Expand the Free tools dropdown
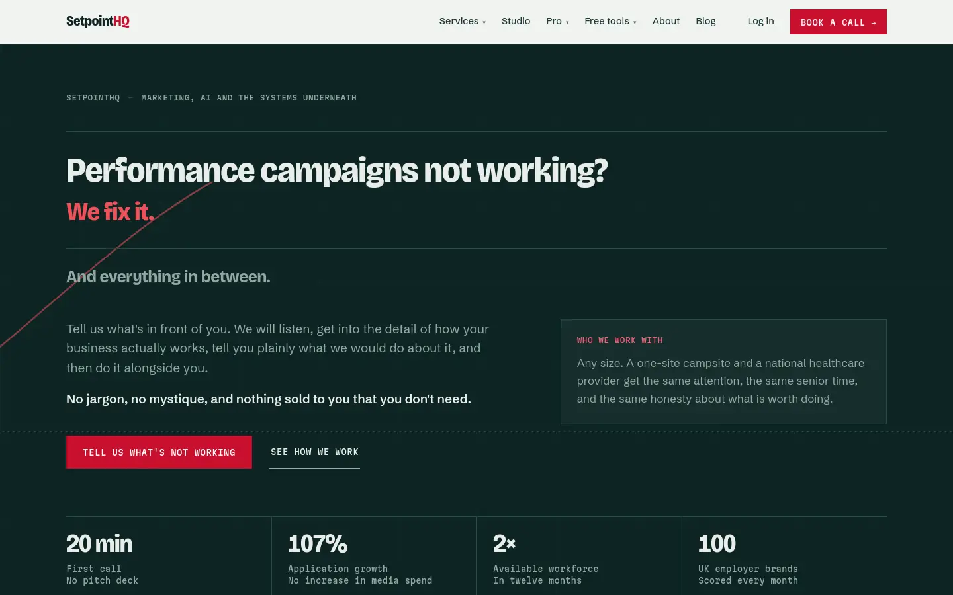Screen dimensions: 953x595 (610, 21)
